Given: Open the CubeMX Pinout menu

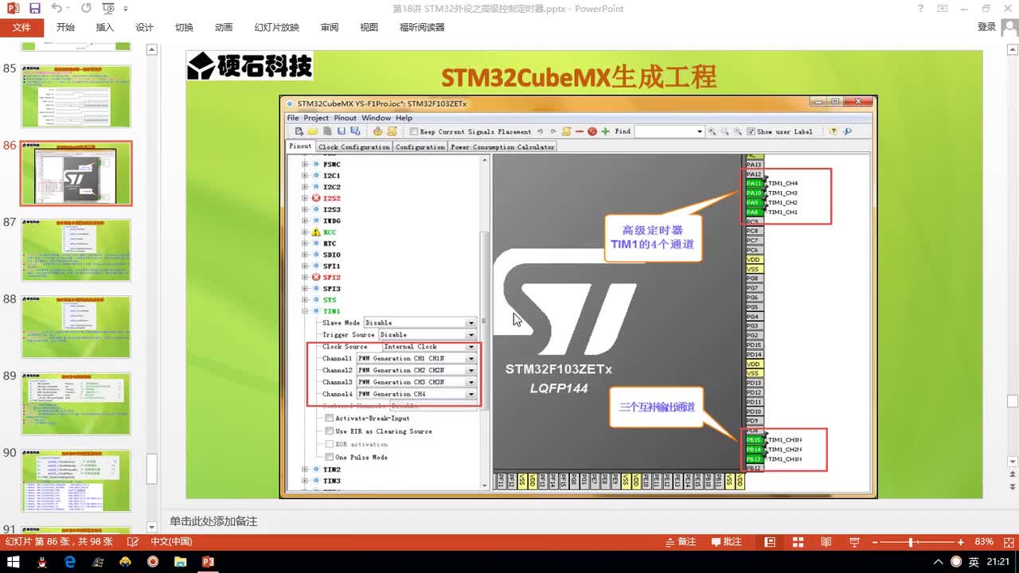Looking at the screenshot, I should (x=345, y=118).
